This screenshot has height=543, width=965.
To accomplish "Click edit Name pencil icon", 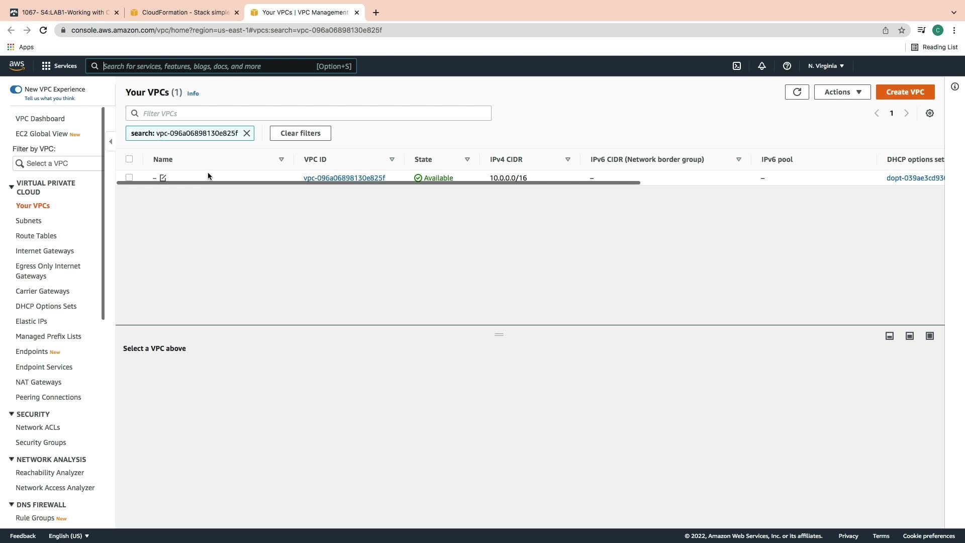I will 163,178.
